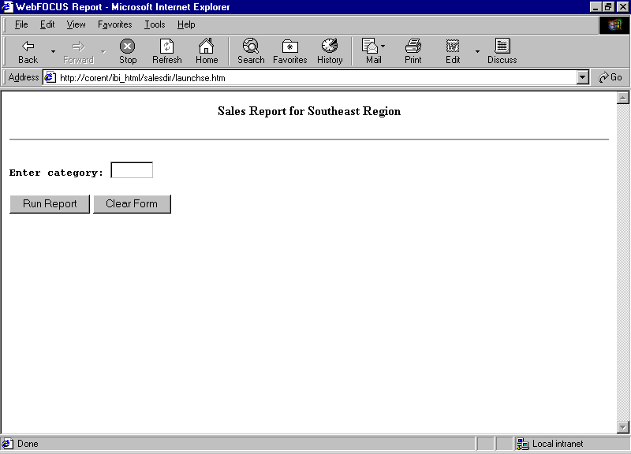This screenshot has width=631, height=454.
Task: Open the Edit menu in the menu bar
Action: [x=47, y=24]
